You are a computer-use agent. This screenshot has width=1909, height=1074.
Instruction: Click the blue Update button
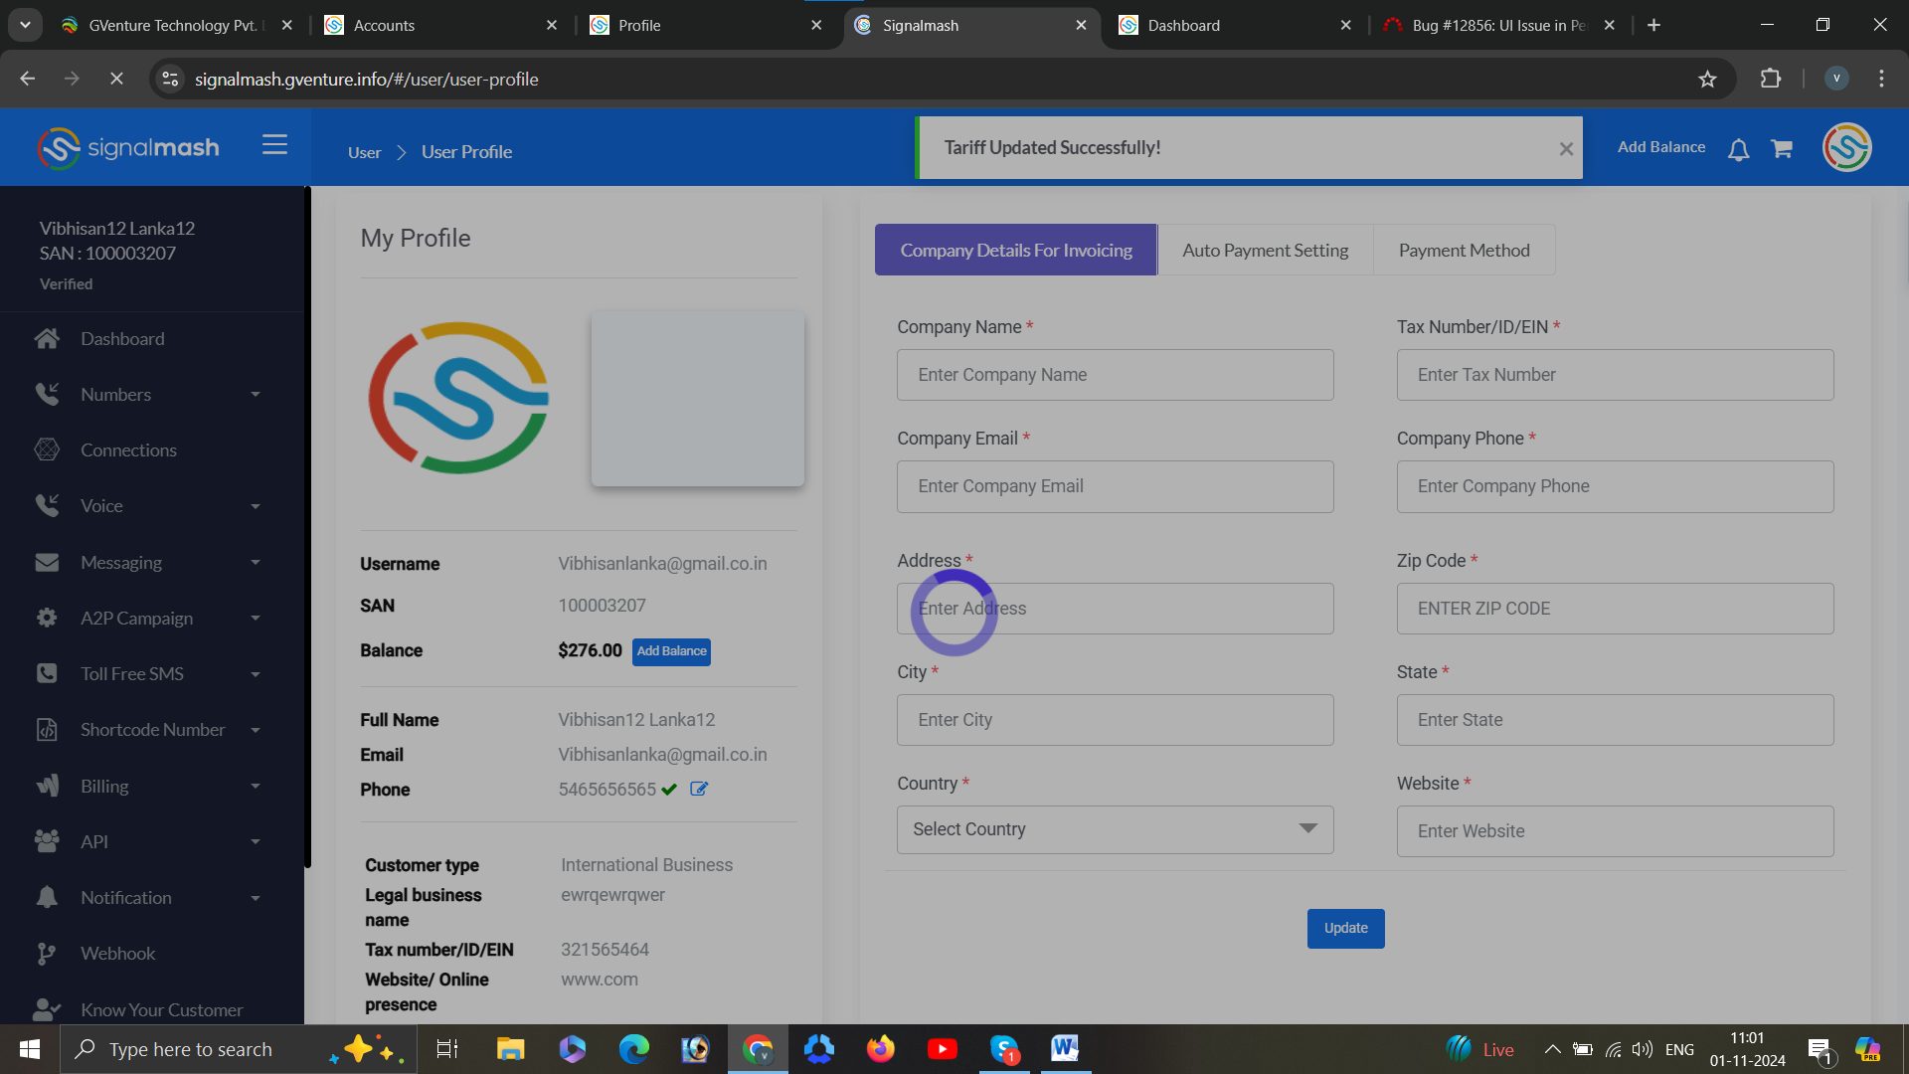point(1345,928)
